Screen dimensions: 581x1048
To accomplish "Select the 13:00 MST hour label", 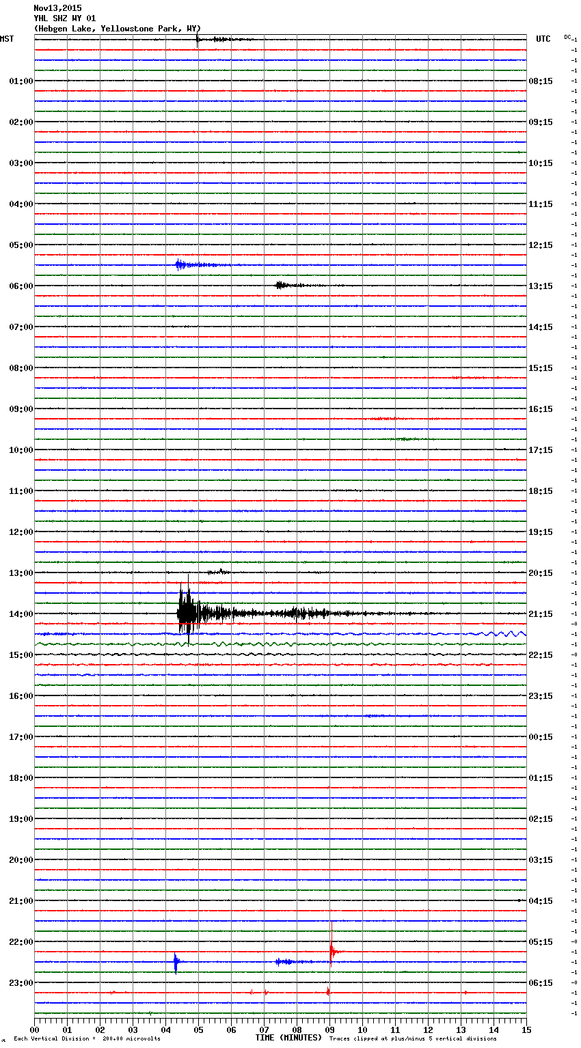I will coord(21,573).
